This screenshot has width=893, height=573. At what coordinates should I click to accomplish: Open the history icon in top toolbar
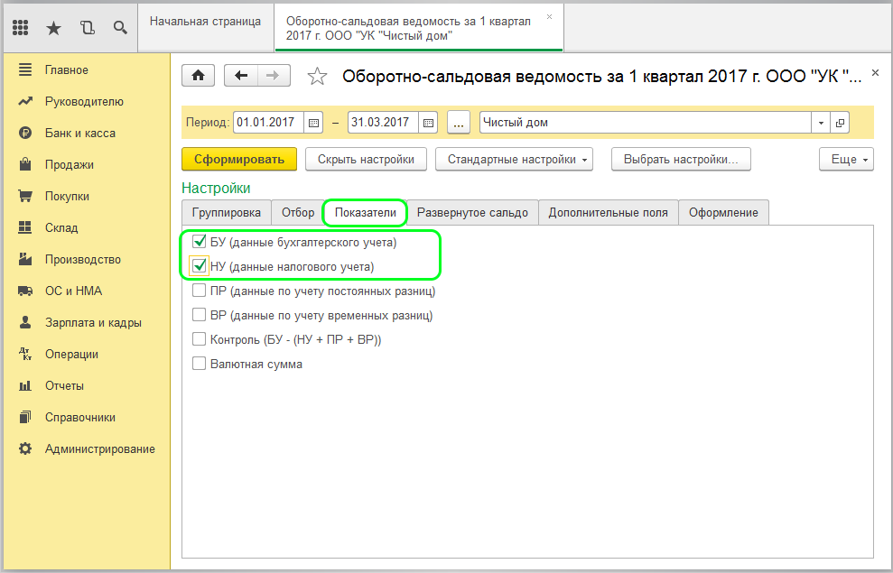pos(87,28)
